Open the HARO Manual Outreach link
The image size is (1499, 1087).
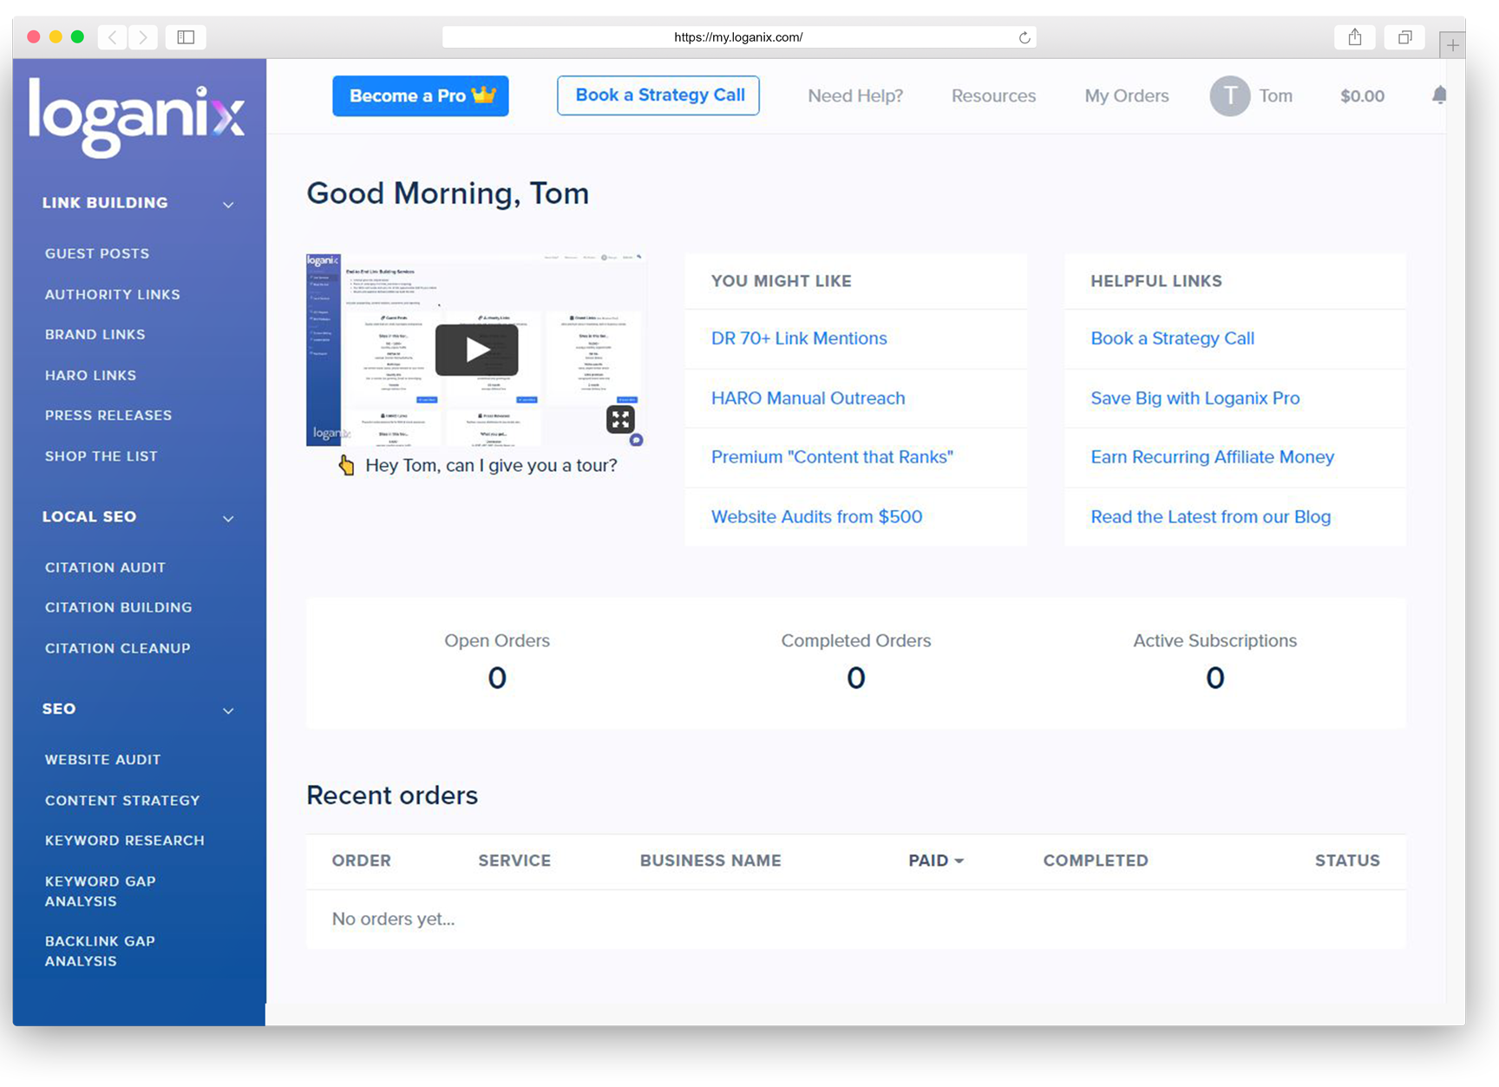(808, 398)
